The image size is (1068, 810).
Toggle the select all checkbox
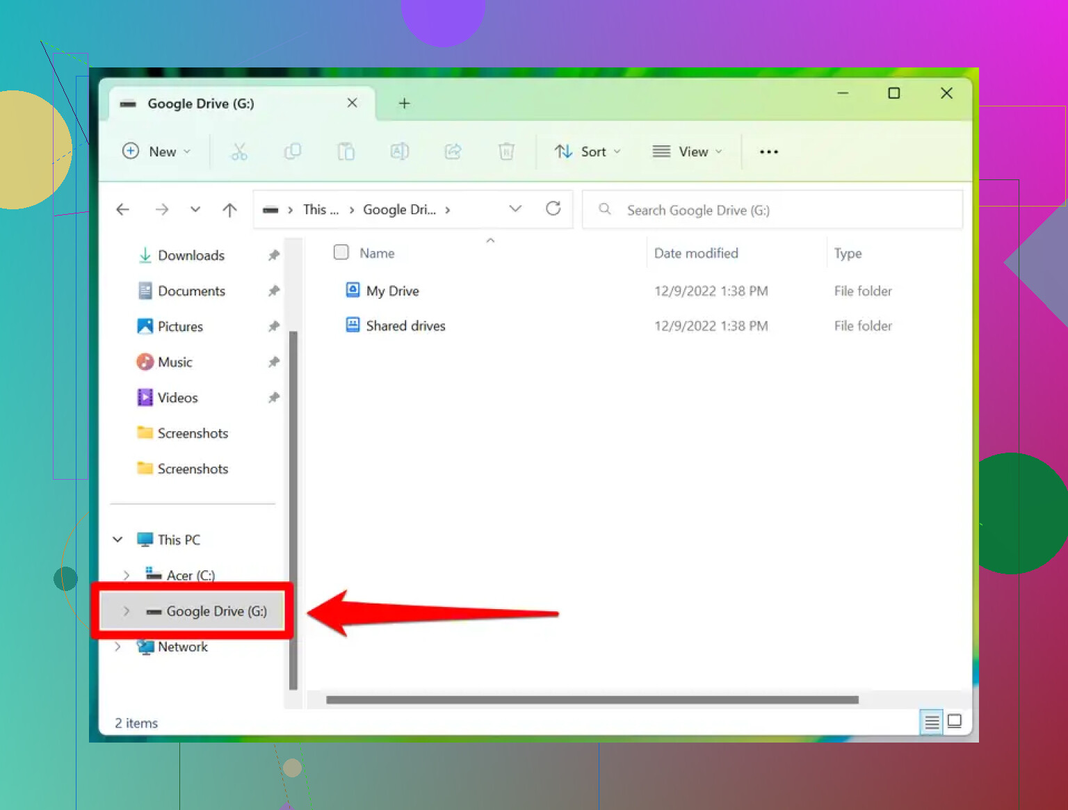click(341, 252)
